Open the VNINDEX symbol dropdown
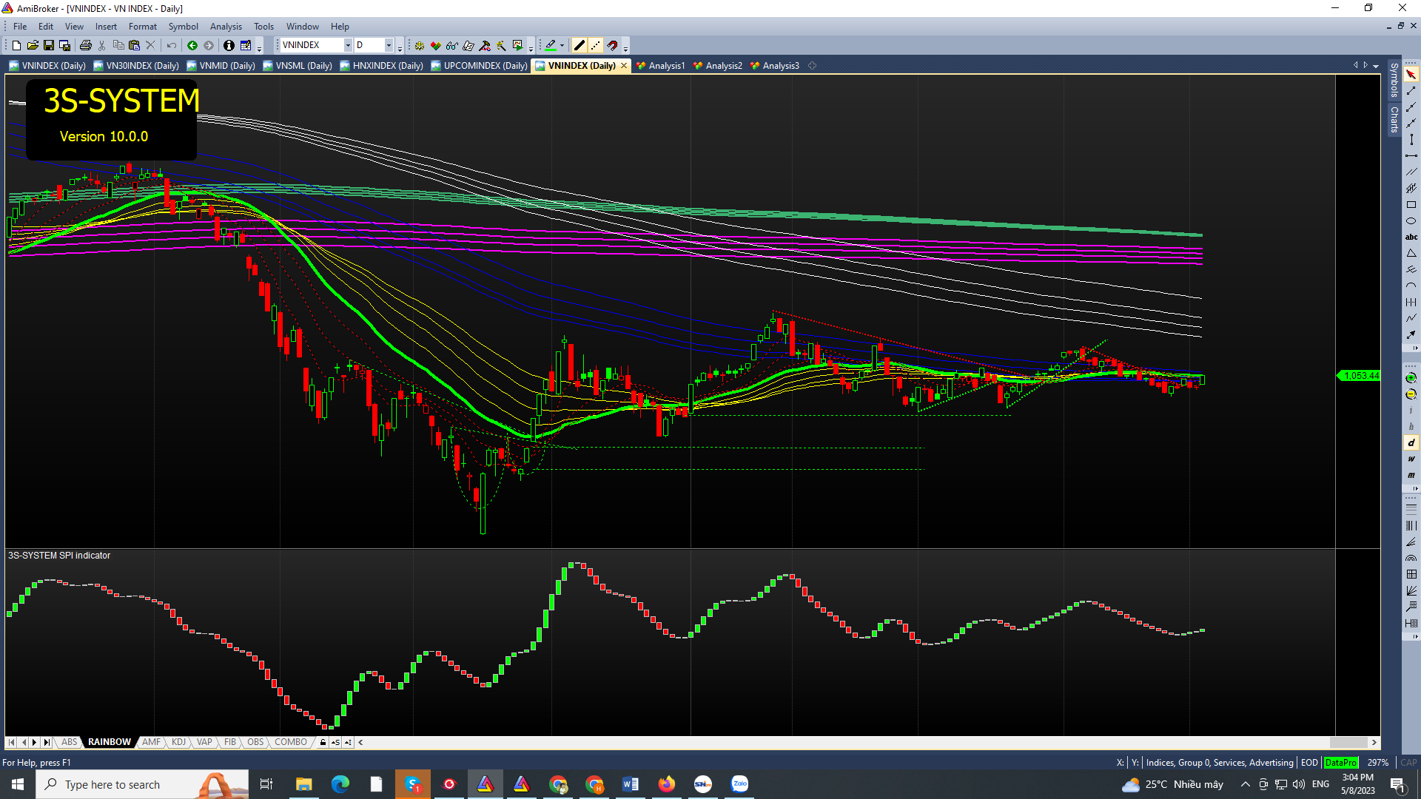 (x=348, y=46)
